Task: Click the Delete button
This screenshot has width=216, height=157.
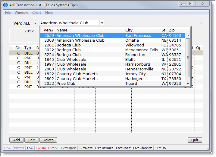Action: [48, 140]
